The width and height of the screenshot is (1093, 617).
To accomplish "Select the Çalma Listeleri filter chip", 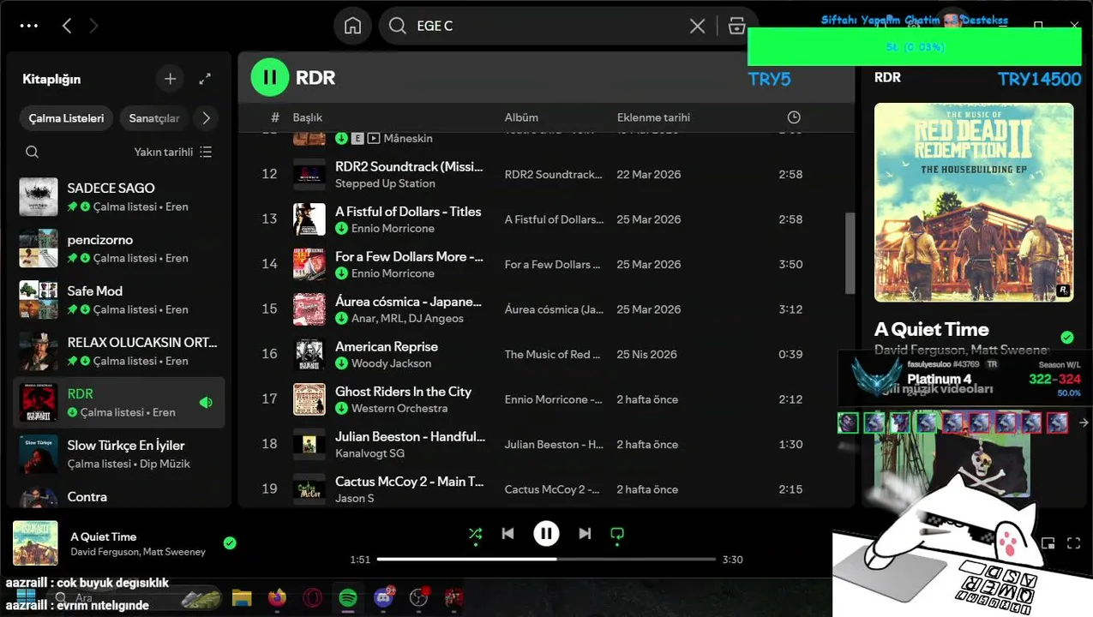I will 66,118.
